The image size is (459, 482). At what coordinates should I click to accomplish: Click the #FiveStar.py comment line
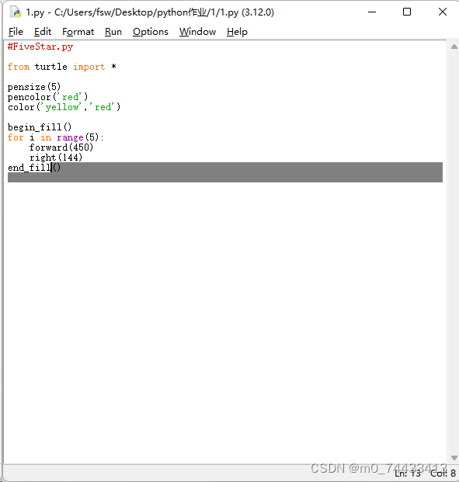40,47
